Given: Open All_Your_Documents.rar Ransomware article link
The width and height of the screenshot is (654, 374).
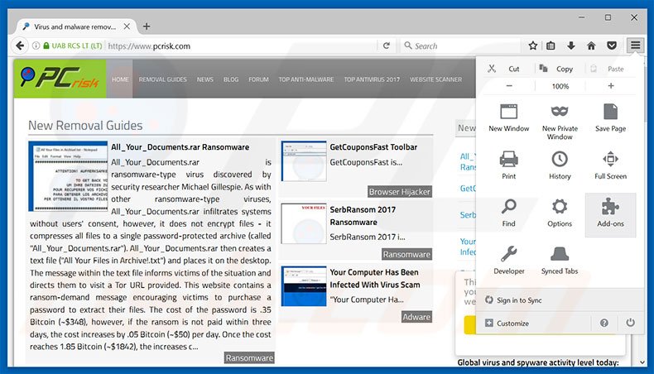Looking at the screenshot, I should coord(180,147).
